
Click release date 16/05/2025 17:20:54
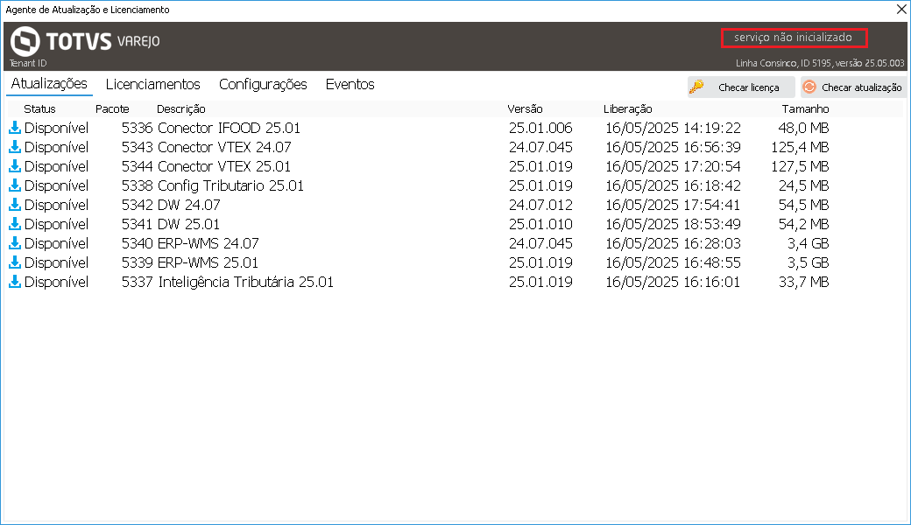tap(673, 166)
